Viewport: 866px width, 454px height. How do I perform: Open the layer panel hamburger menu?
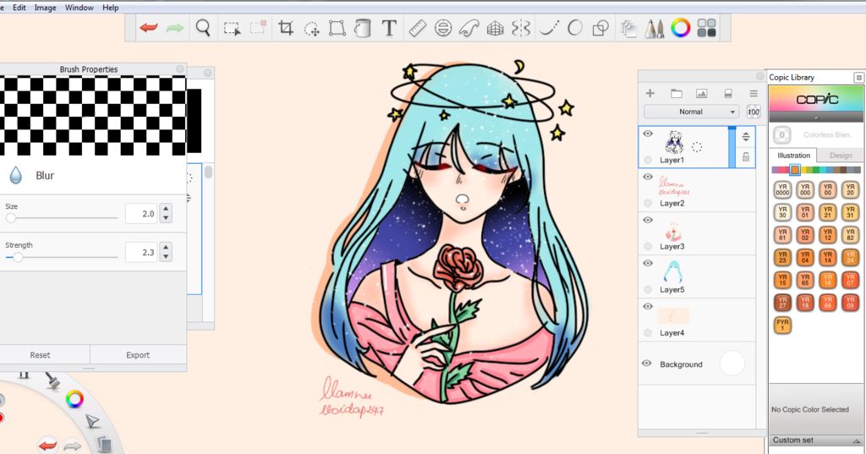754,93
